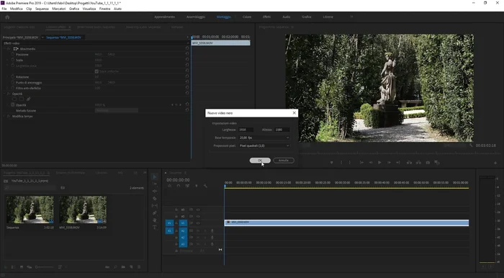Viewport: 504px width, 278px height.
Task: Toggle V2 track output eye
Action: click(198, 217)
